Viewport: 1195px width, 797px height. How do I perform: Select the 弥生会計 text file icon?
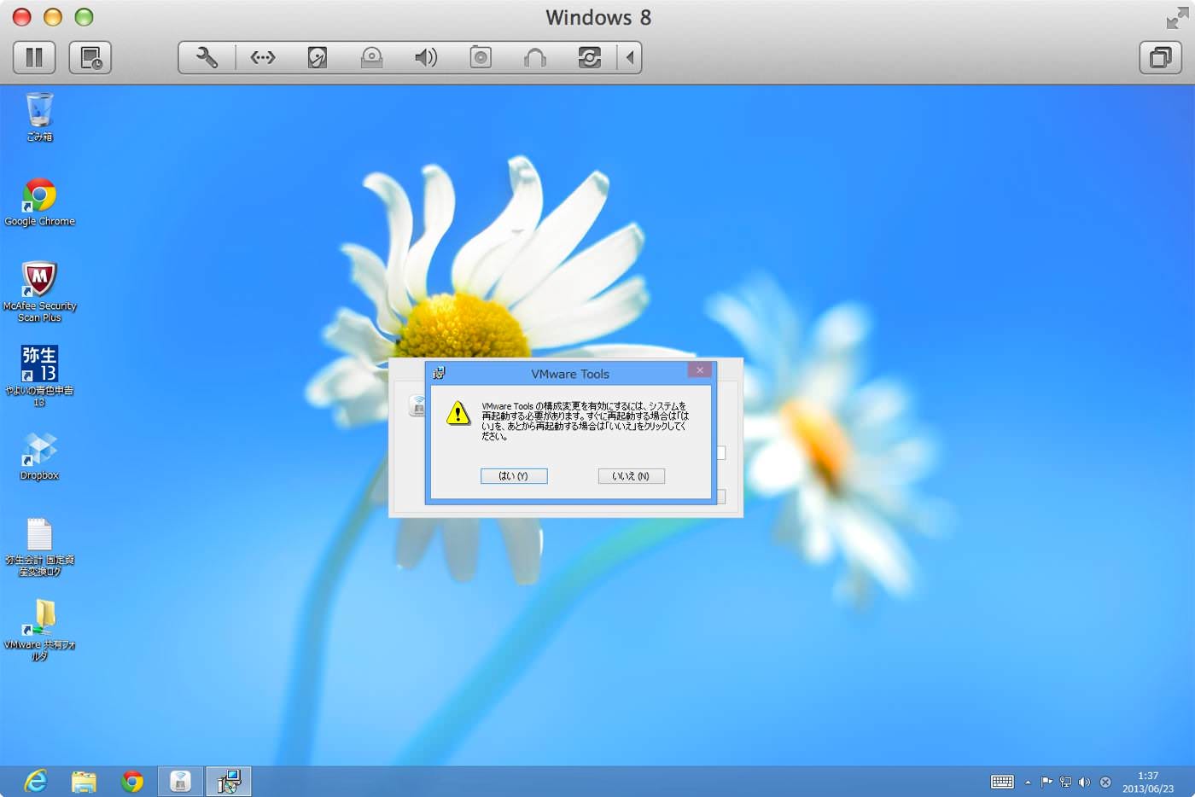click(x=39, y=547)
